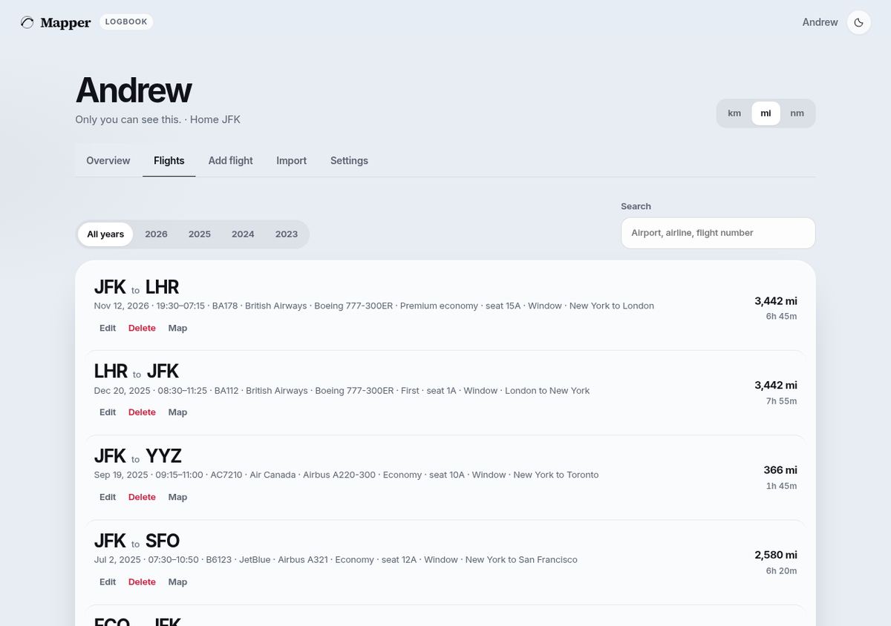Filter flights by All years

(x=105, y=234)
